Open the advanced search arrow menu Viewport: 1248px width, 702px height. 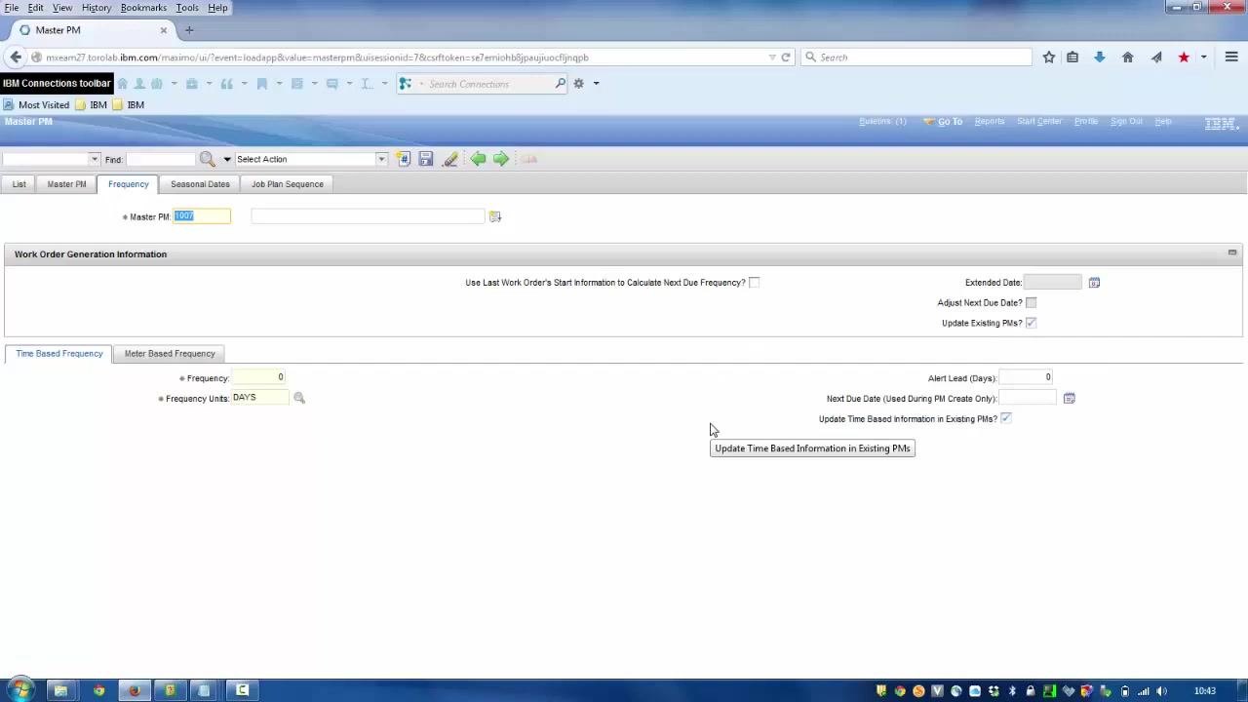point(227,159)
